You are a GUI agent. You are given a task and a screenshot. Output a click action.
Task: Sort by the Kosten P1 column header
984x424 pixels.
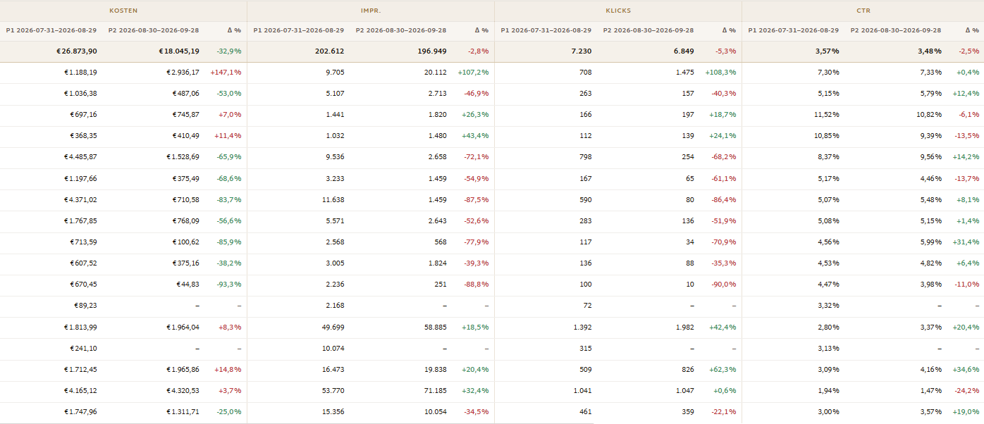[51, 30]
